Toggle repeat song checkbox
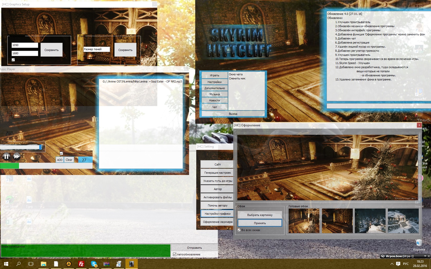 62,153
